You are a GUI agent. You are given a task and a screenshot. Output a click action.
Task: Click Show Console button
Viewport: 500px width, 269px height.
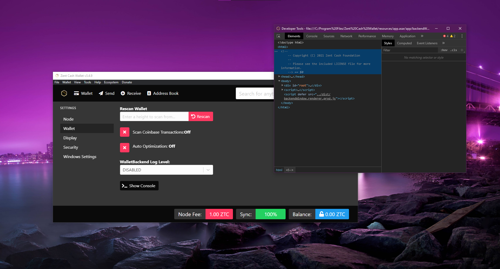[x=139, y=186]
